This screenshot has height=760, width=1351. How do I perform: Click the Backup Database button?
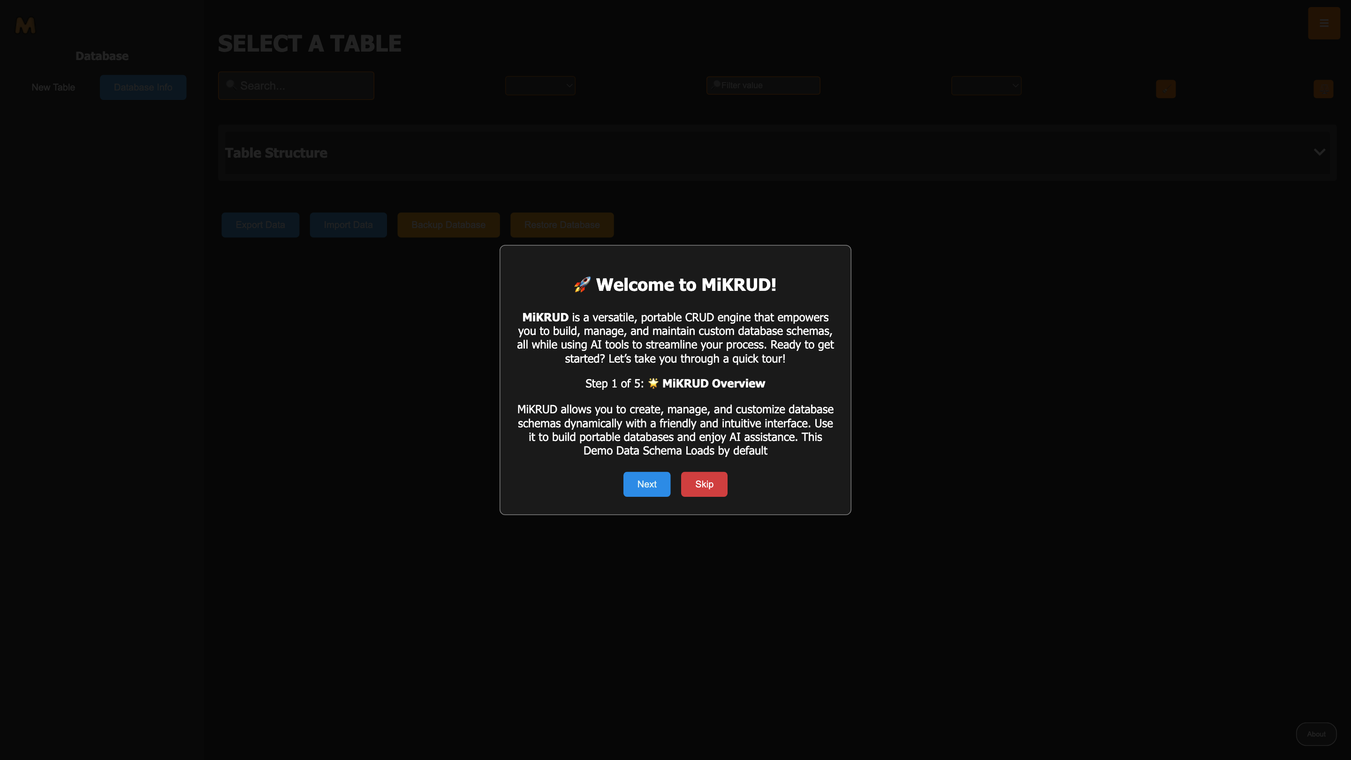pyautogui.click(x=448, y=225)
